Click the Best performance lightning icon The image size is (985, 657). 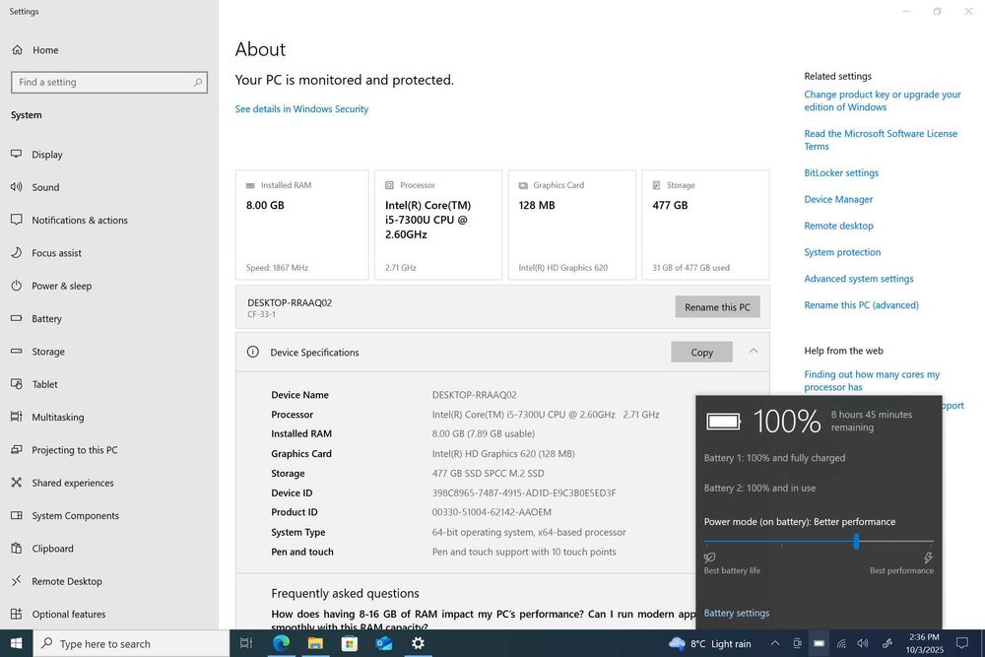(x=928, y=558)
